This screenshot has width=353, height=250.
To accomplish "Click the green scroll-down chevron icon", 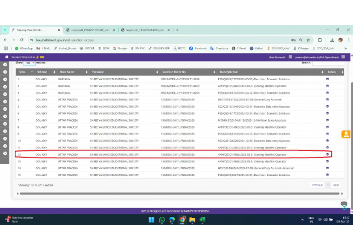I will [344, 207].
